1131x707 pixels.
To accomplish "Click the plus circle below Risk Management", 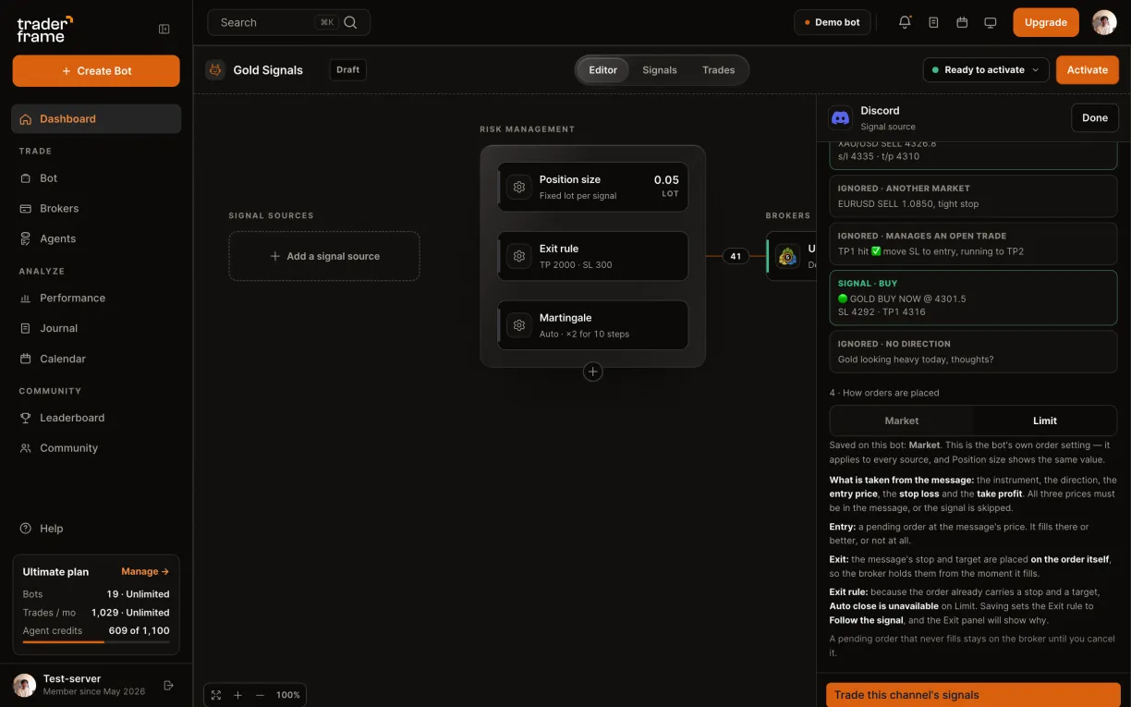I will [593, 372].
